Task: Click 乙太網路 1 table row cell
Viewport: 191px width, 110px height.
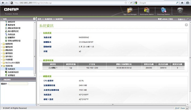Action: pyautogui.click(x=53, y=68)
